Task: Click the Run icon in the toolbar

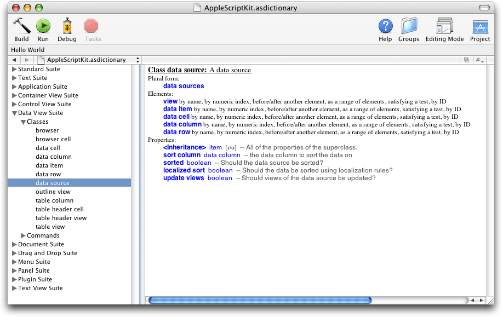Action: point(43,25)
